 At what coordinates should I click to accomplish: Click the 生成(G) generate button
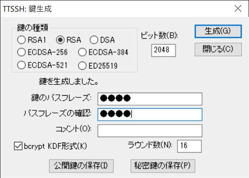tap(218, 31)
